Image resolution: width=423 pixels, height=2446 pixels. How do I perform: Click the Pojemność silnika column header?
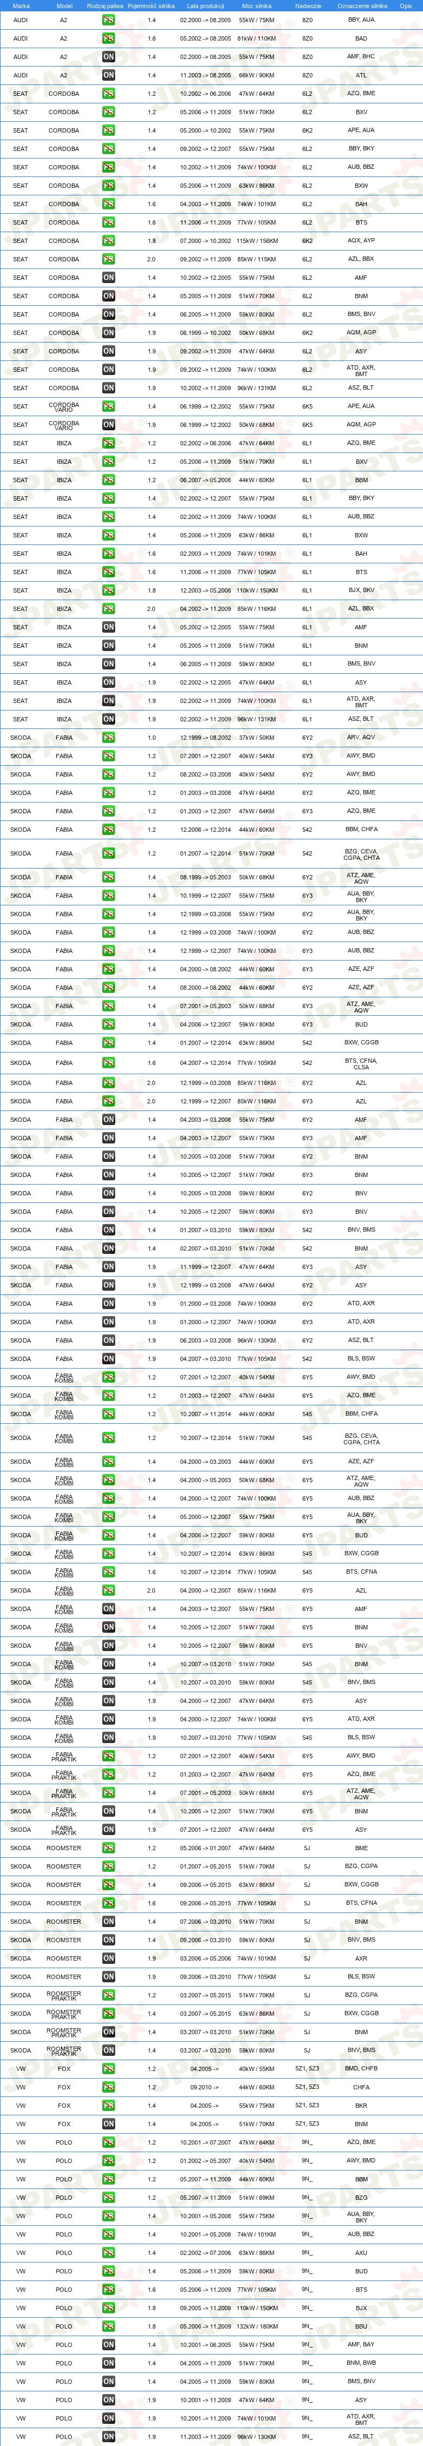coord(152,6)
